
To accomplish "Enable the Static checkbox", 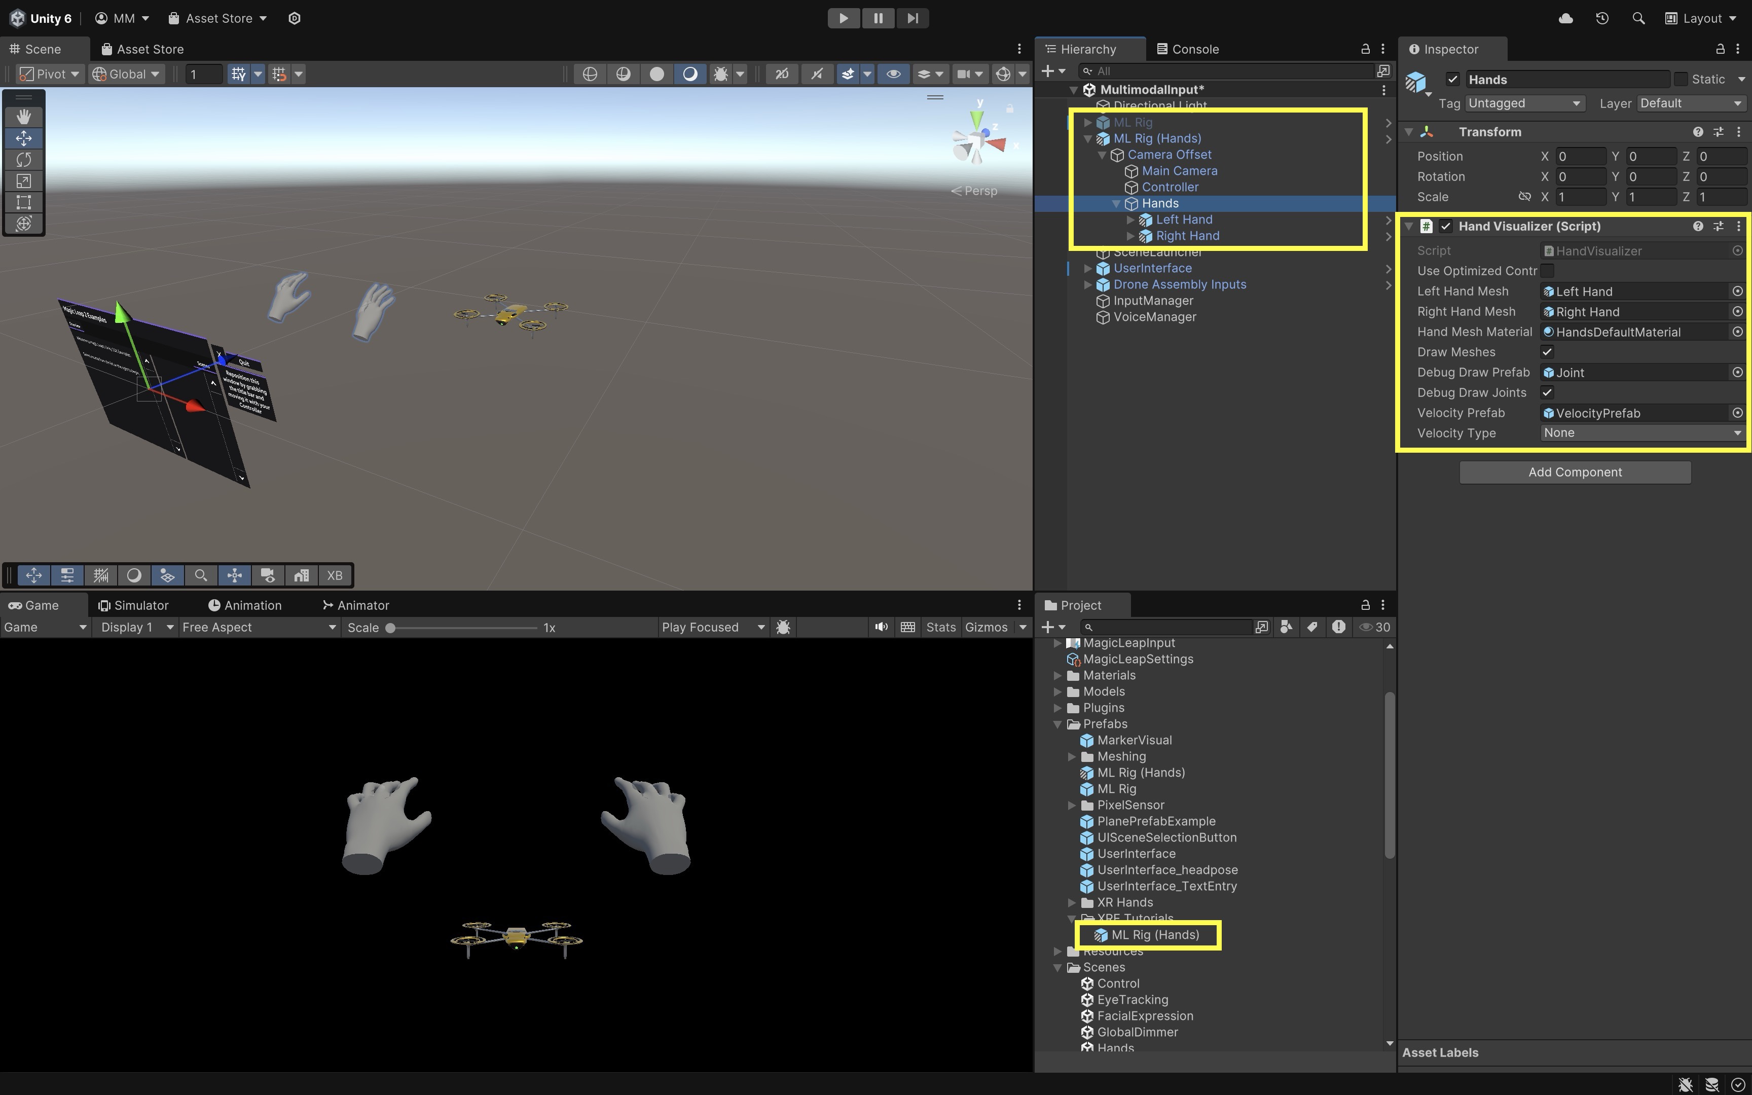I will click(x=1681, y=79).
